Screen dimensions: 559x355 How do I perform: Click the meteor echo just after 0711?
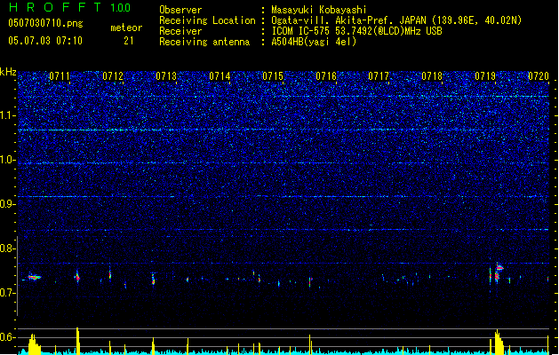(77, 277)
